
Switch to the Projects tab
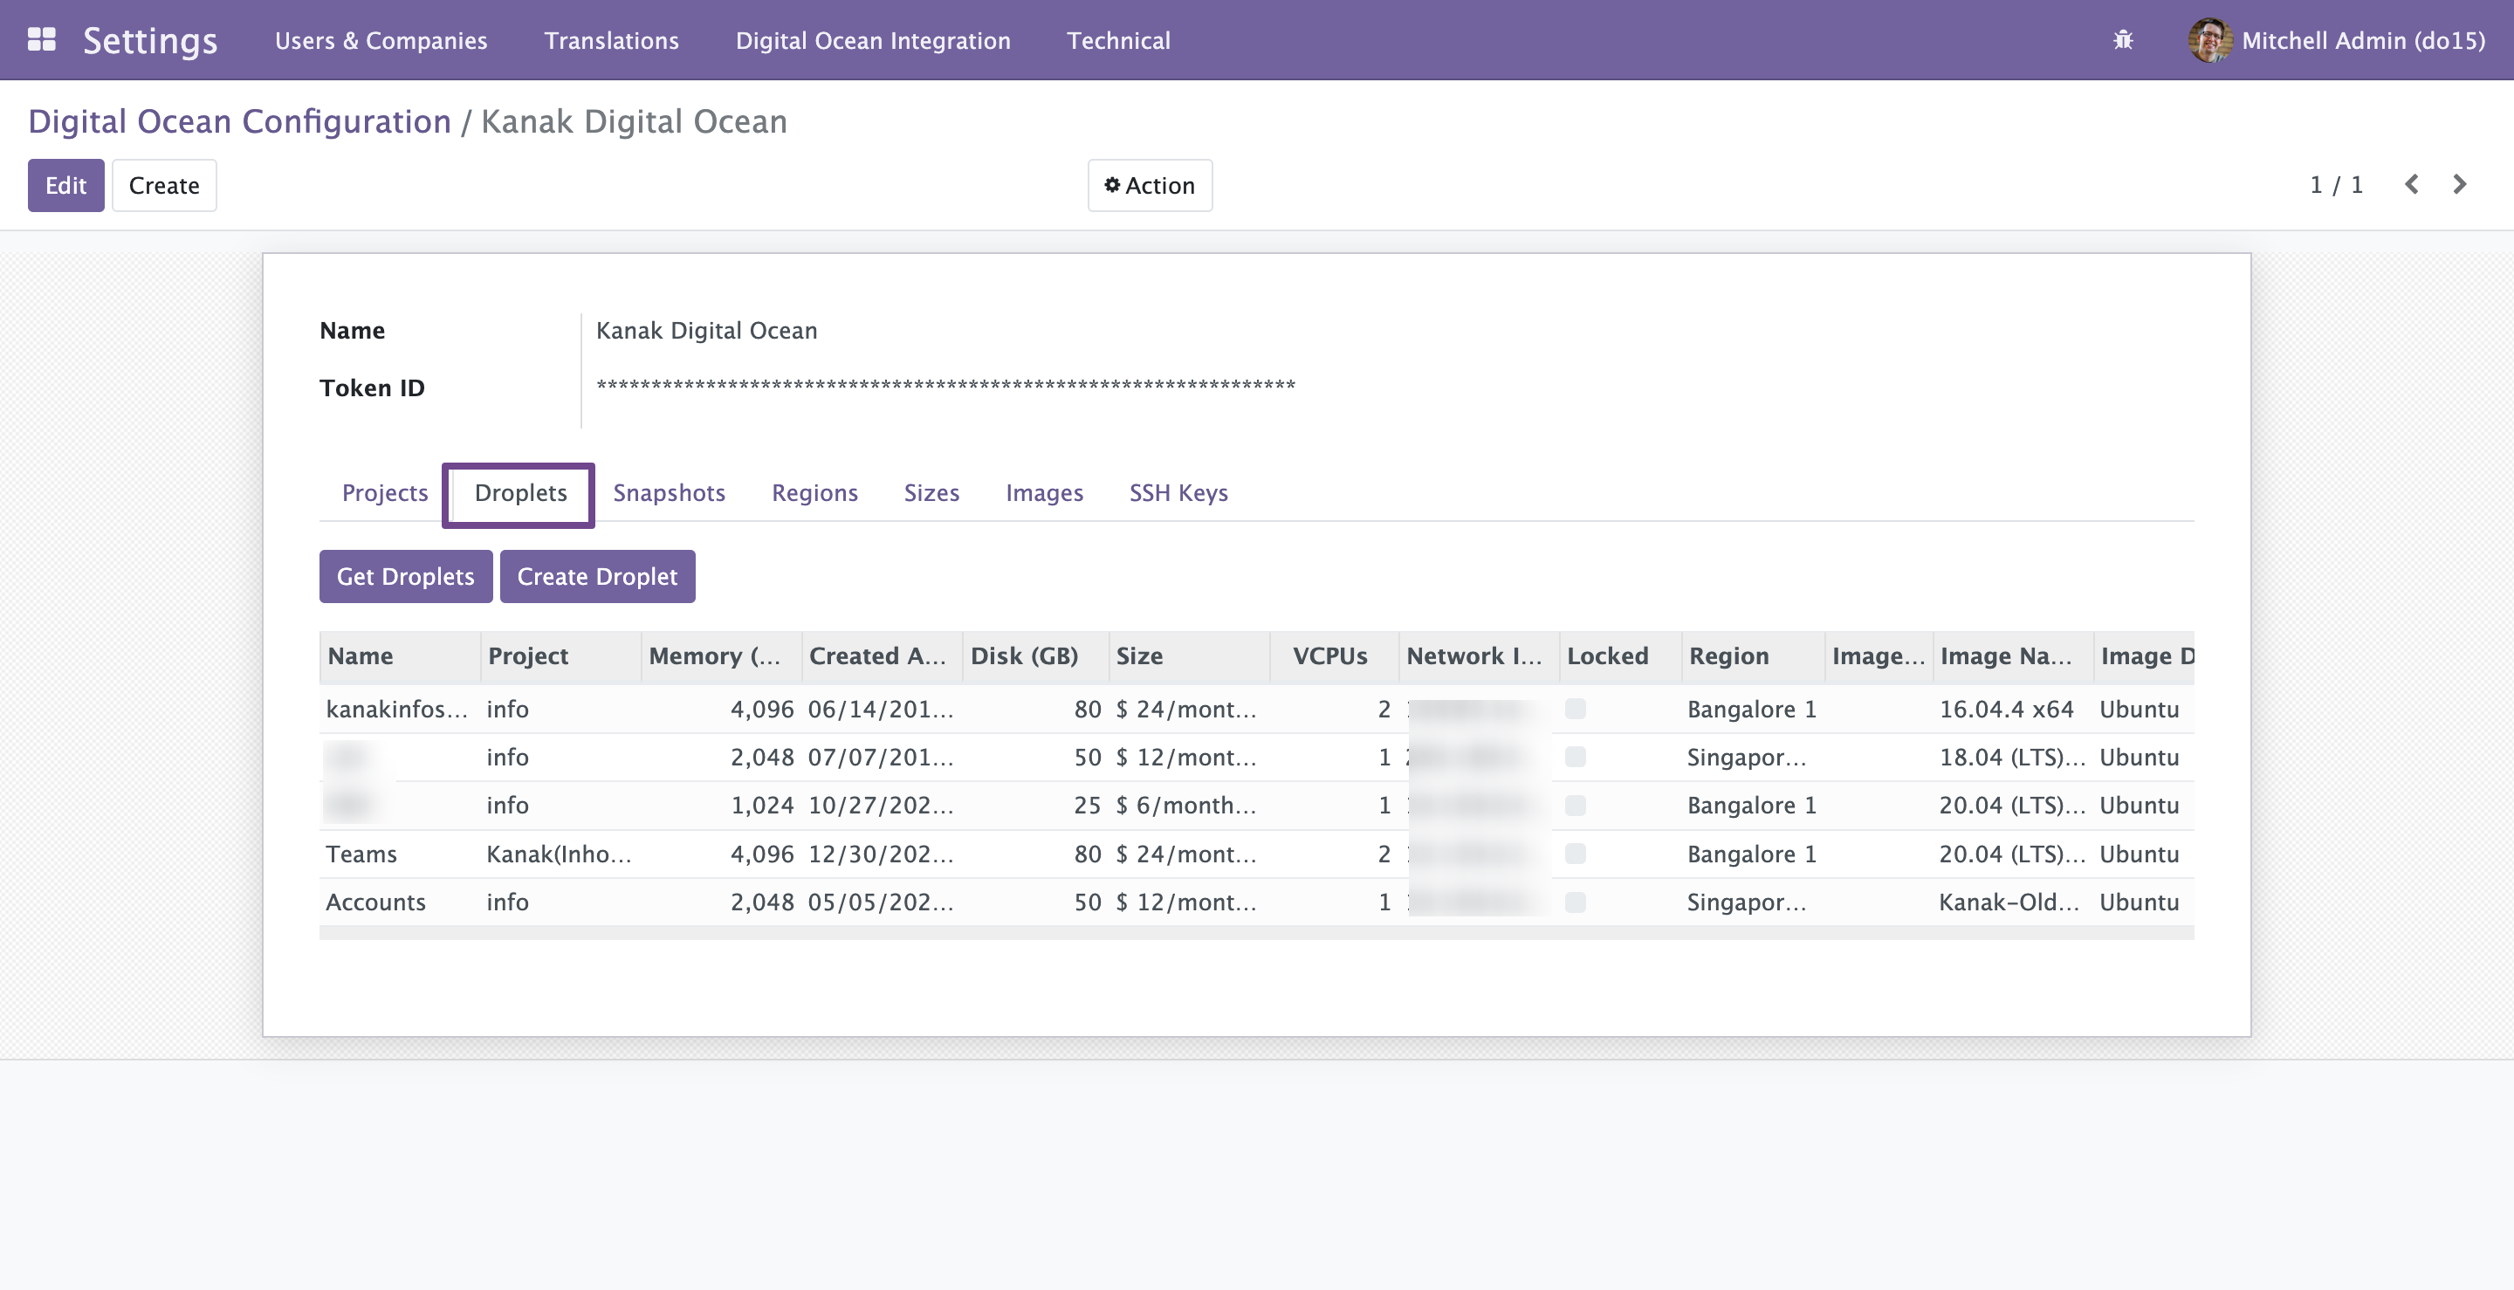click(384, 493)
